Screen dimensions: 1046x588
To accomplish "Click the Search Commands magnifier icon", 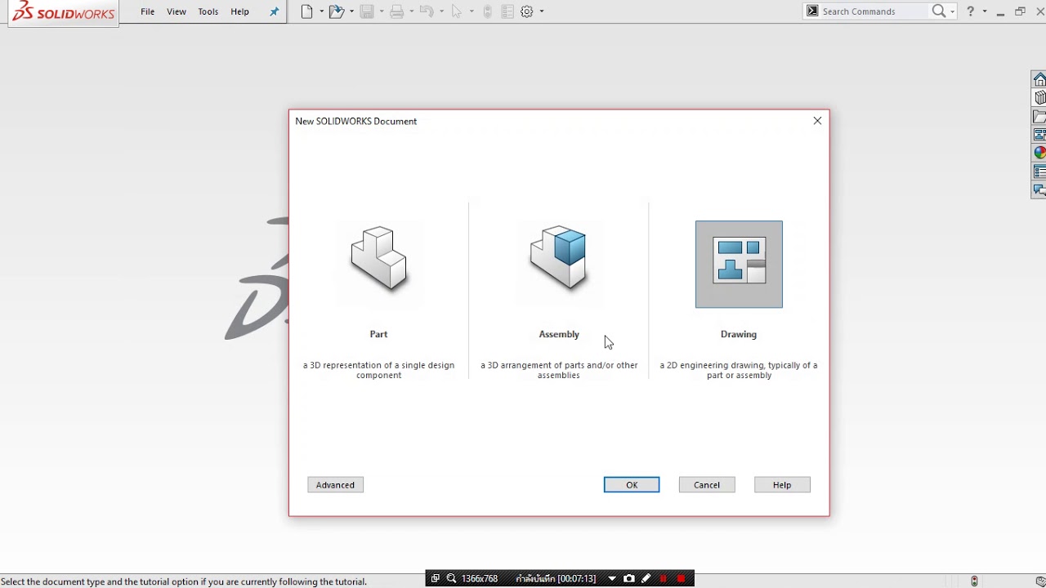I will [x=939, y=11].
